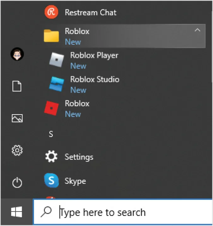This screenshot has height=226, width=213.
Task: Click the Settings gear in left sidebar
Action: click(17, 150)
